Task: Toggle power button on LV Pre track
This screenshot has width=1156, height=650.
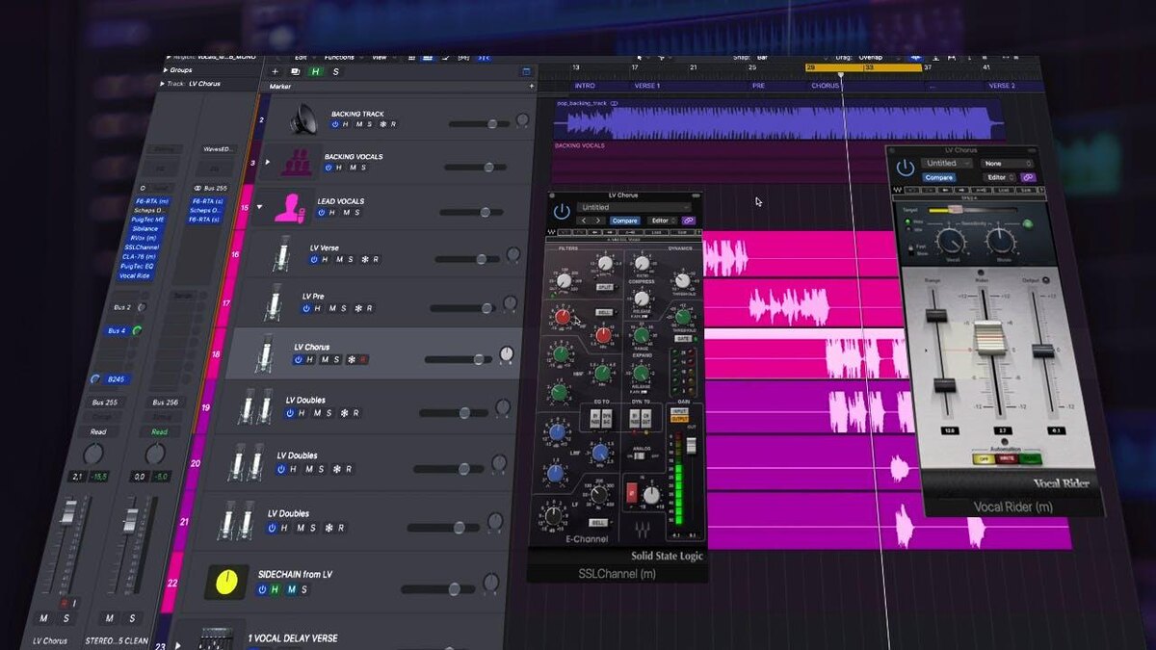Action: tap(305, 308)
